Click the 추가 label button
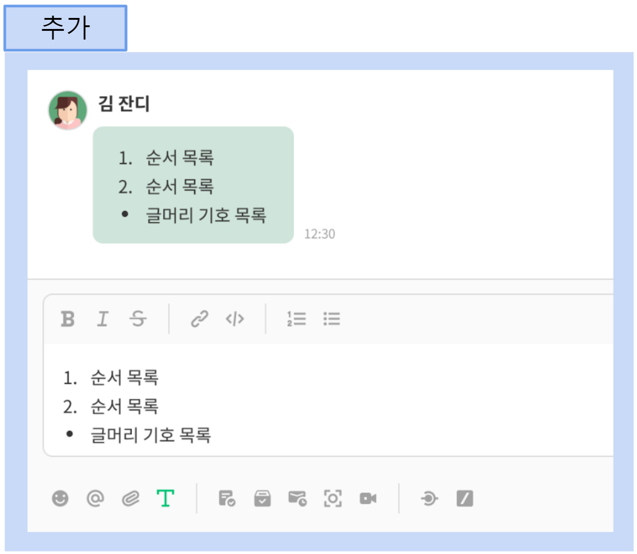637x554 pixels. coord(65,28)
